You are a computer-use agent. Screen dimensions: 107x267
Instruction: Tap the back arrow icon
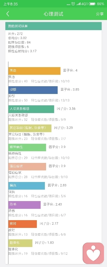[8, 14]
